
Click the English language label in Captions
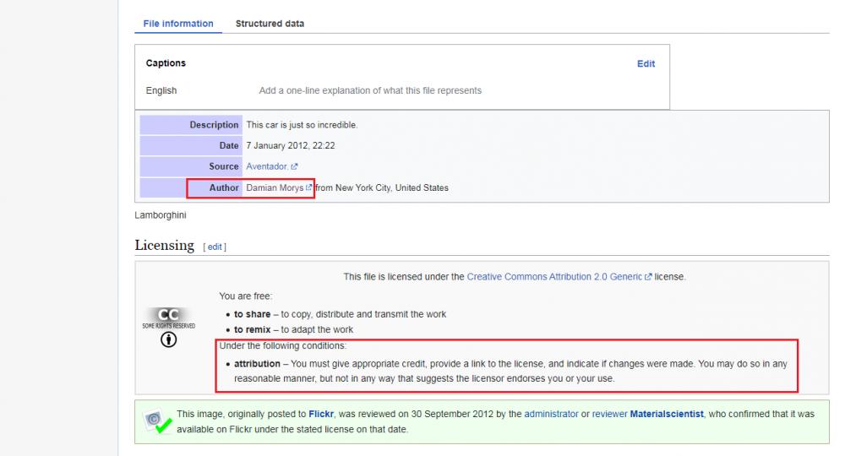(161, 90)
